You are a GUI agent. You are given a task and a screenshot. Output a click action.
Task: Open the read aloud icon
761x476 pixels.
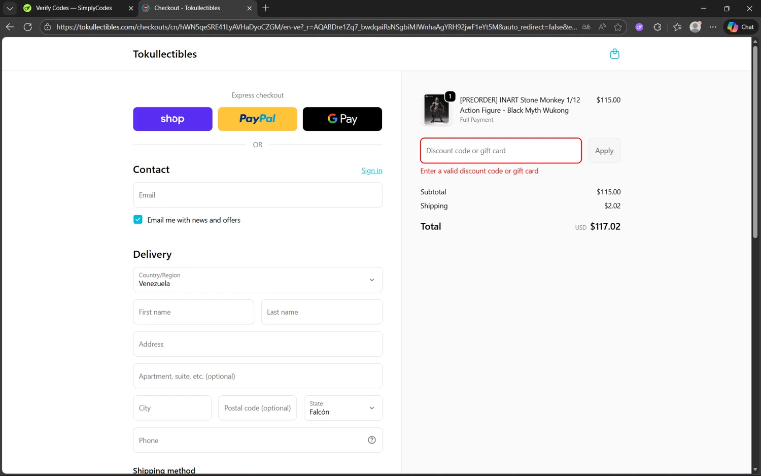pyautogui.click(x=602, y=27)
